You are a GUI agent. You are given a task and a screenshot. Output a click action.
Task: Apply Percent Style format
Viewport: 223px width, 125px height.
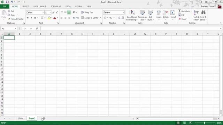point(110,18)
